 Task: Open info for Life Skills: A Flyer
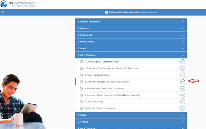point(81,102)
